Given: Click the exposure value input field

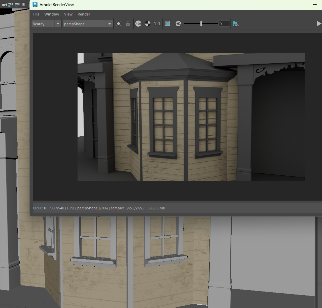Looking at the screenshot, I should tap(224, 24).
